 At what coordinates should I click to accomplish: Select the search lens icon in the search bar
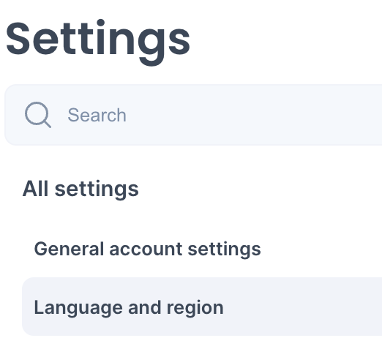pos(38,115)
